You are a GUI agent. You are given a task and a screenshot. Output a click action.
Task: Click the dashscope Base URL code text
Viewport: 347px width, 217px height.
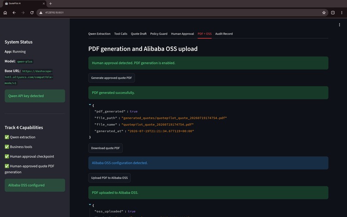pos(29,77)
